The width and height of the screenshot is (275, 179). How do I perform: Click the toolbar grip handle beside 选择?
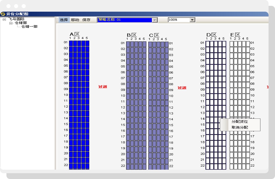click(x=57, y=20)
